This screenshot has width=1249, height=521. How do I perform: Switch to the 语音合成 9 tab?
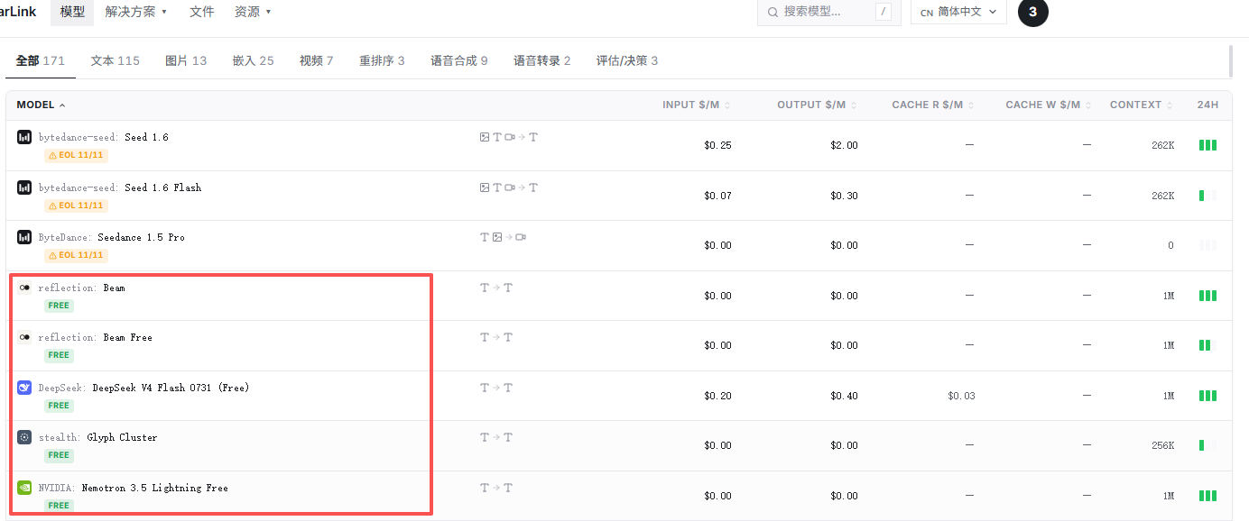(459, 60)
